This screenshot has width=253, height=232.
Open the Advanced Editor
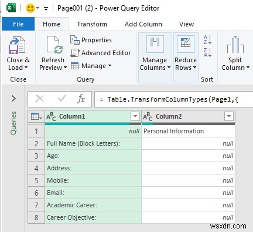tap(100, 53)
